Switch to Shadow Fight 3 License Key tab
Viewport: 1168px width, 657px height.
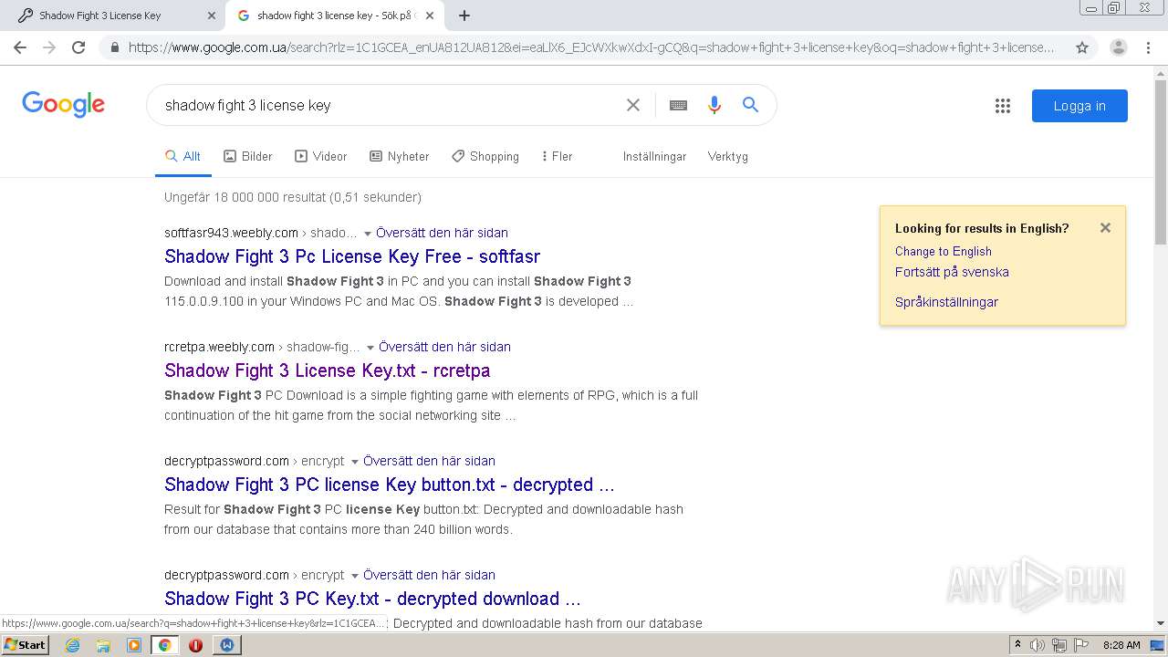point(115,16)
